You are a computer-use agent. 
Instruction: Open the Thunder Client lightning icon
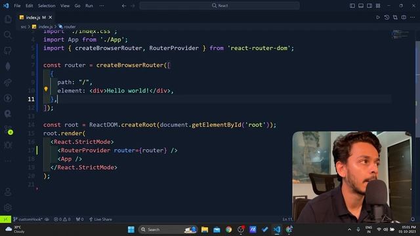(8, 98)
